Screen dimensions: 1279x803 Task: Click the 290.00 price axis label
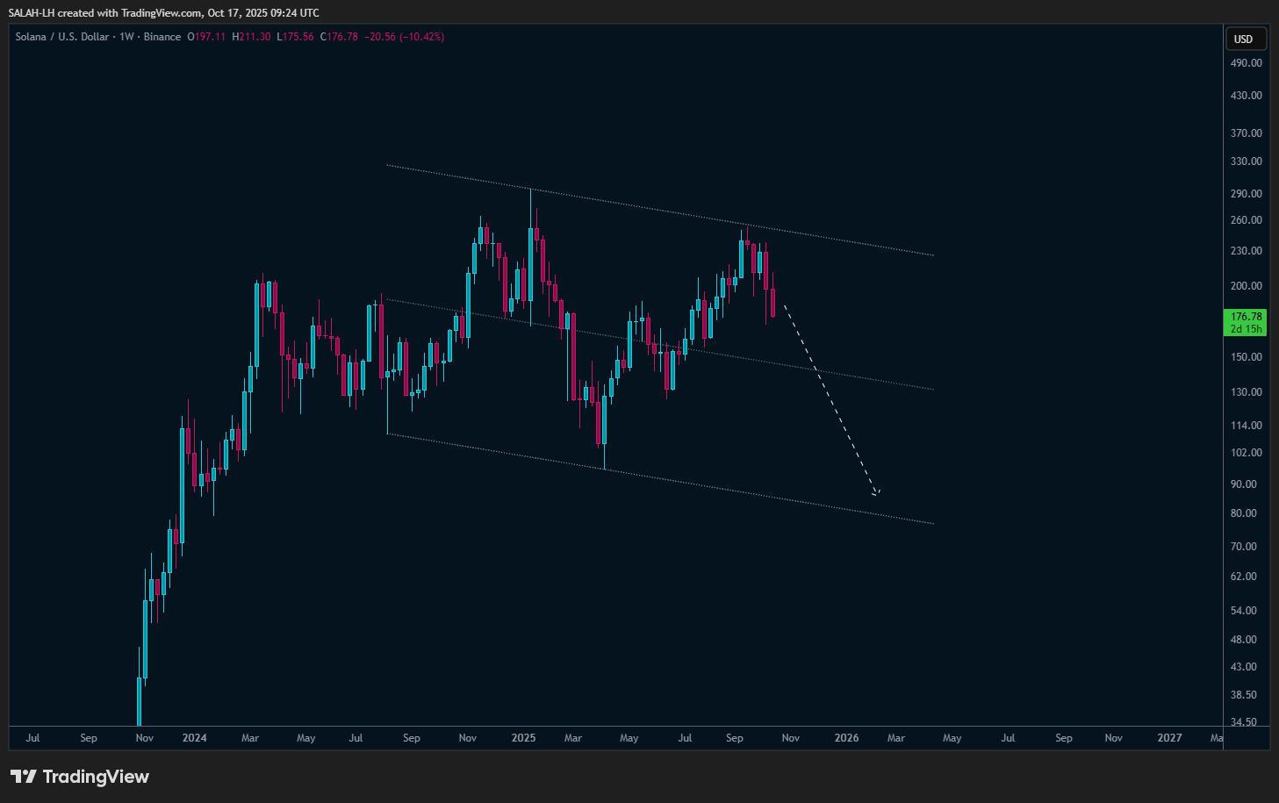pos(1247,194)
